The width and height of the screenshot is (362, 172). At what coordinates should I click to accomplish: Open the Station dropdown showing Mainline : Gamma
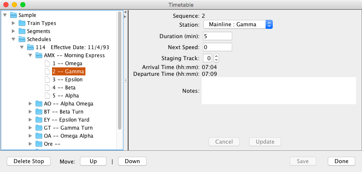point(238,25)
